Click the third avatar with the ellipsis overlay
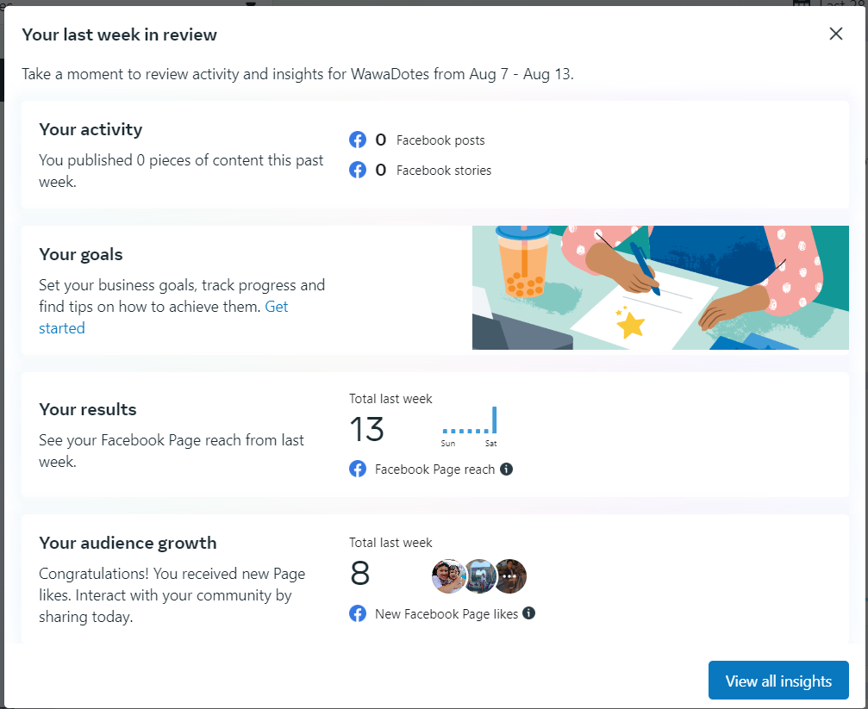This screenshot has height=709, width=868. (510, 575)
